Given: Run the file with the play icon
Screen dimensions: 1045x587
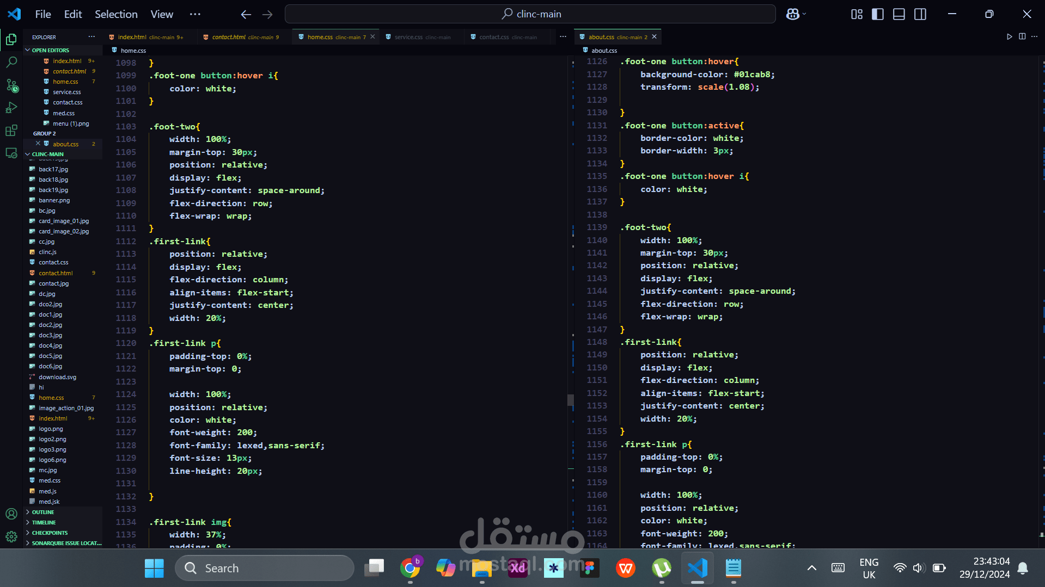Looking at the screenshot, I should pos(1009,36).
